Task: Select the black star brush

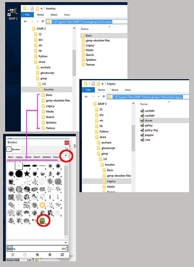Action: [27, 174]
